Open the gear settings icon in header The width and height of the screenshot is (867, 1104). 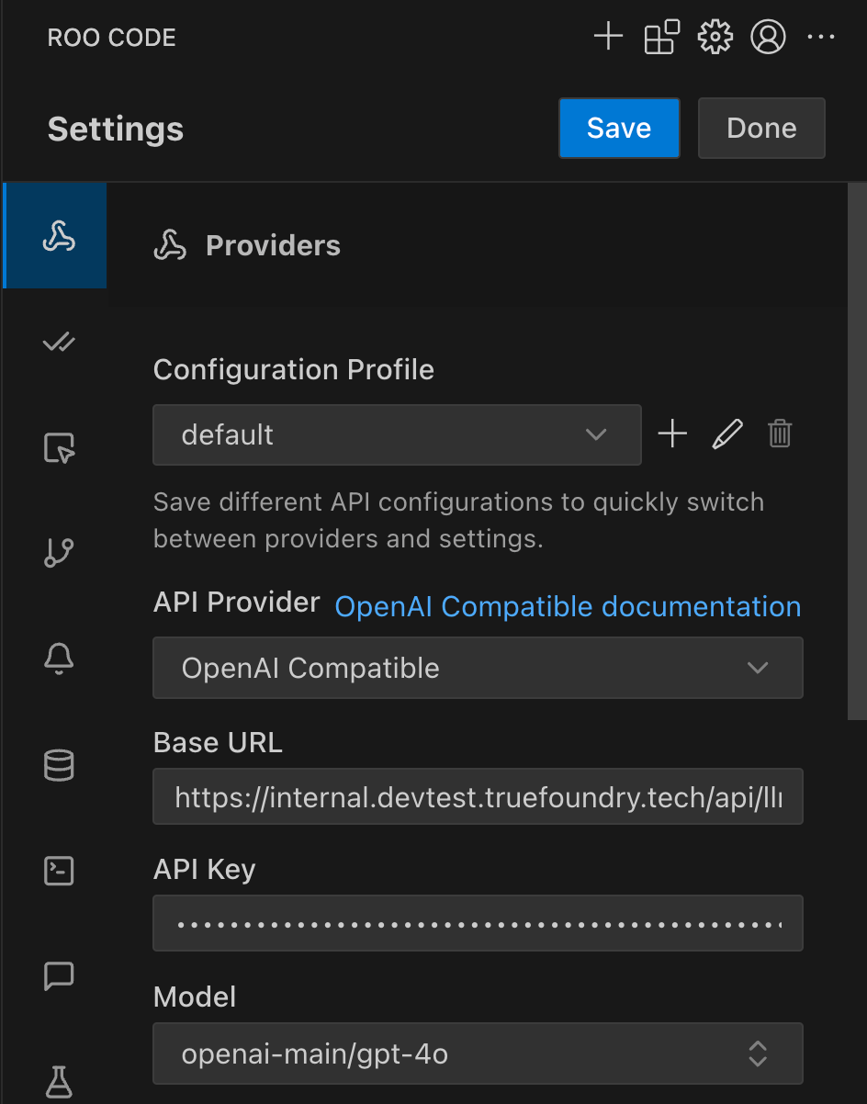point(715,38)
